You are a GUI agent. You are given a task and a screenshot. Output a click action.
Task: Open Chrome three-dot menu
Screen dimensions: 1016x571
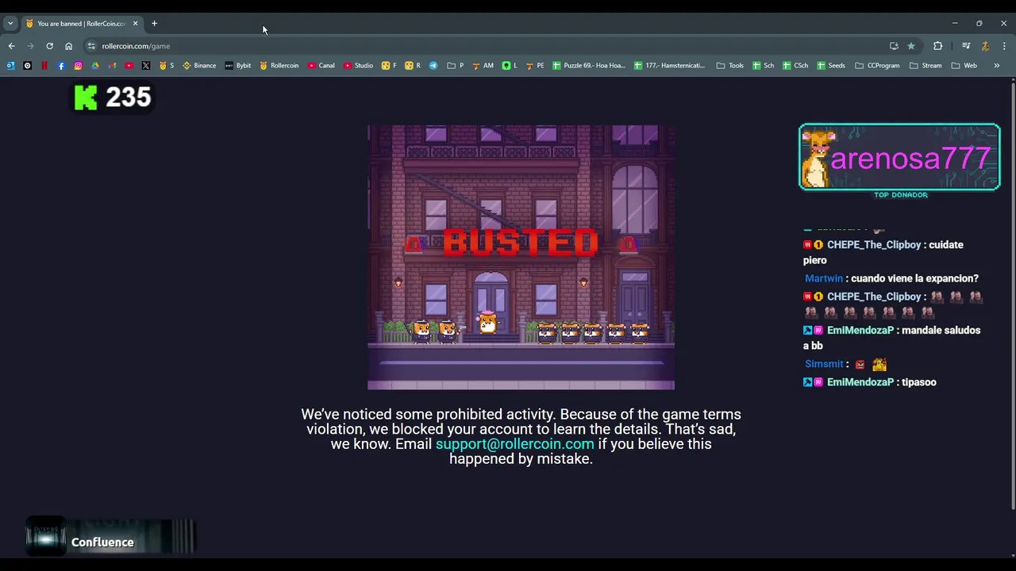coord(1004,46)
